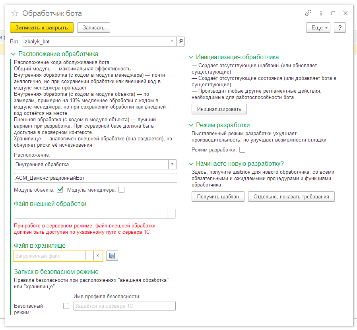The height and width of the screenshot is (330, 357).
Task: Open the Расположение dropdown list
Action: click(173, 164)
